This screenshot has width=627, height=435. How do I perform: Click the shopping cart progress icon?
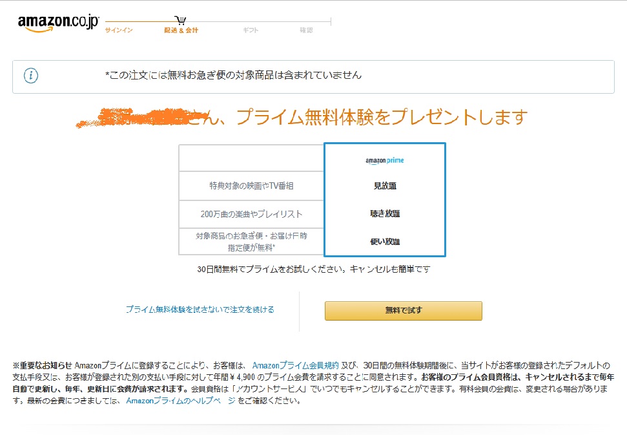pos(181,20)
